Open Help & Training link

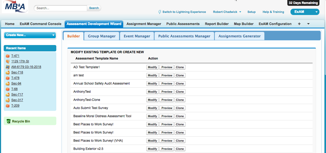(273, 12)
